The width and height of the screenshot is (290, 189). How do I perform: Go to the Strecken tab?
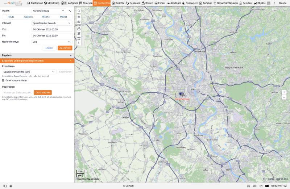pos(86,3)
